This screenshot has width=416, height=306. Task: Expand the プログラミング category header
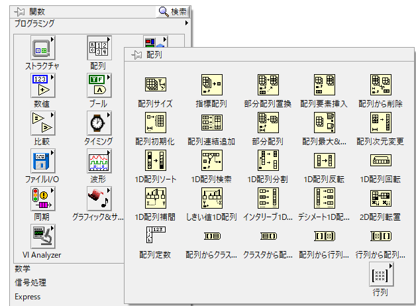(x=99, y=23)
